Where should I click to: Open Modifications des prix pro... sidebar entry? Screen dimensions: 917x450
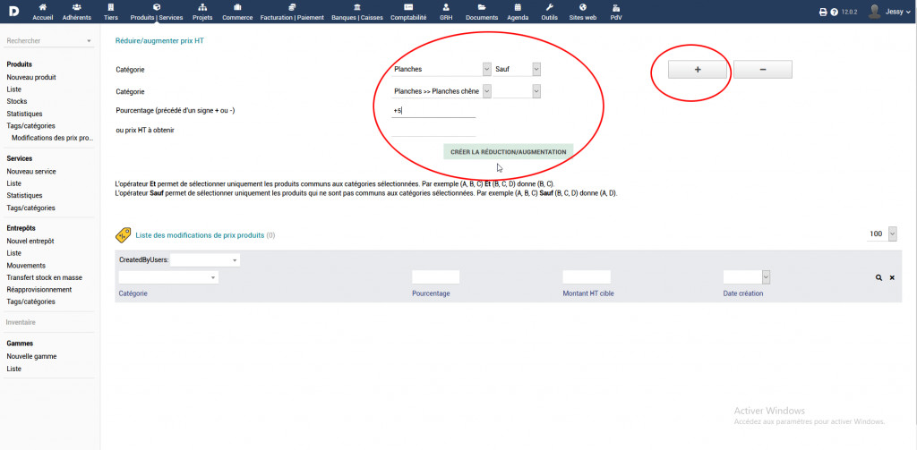pos(53,138)
